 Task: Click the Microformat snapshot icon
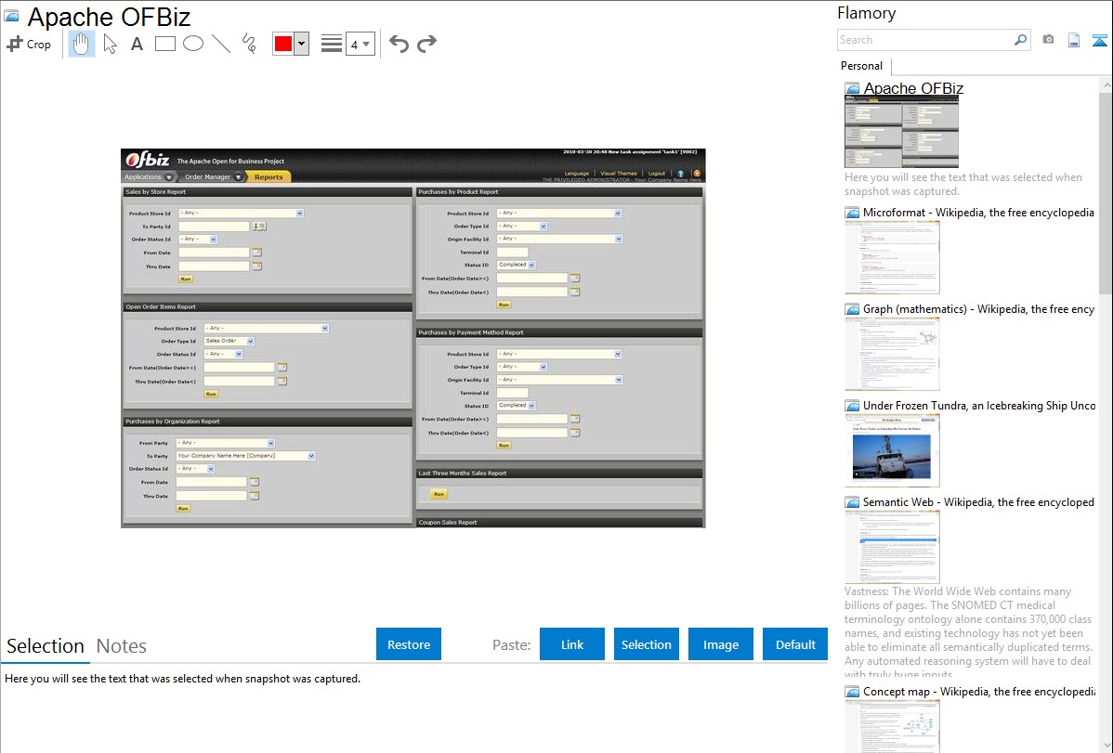[x=852, y=213]
